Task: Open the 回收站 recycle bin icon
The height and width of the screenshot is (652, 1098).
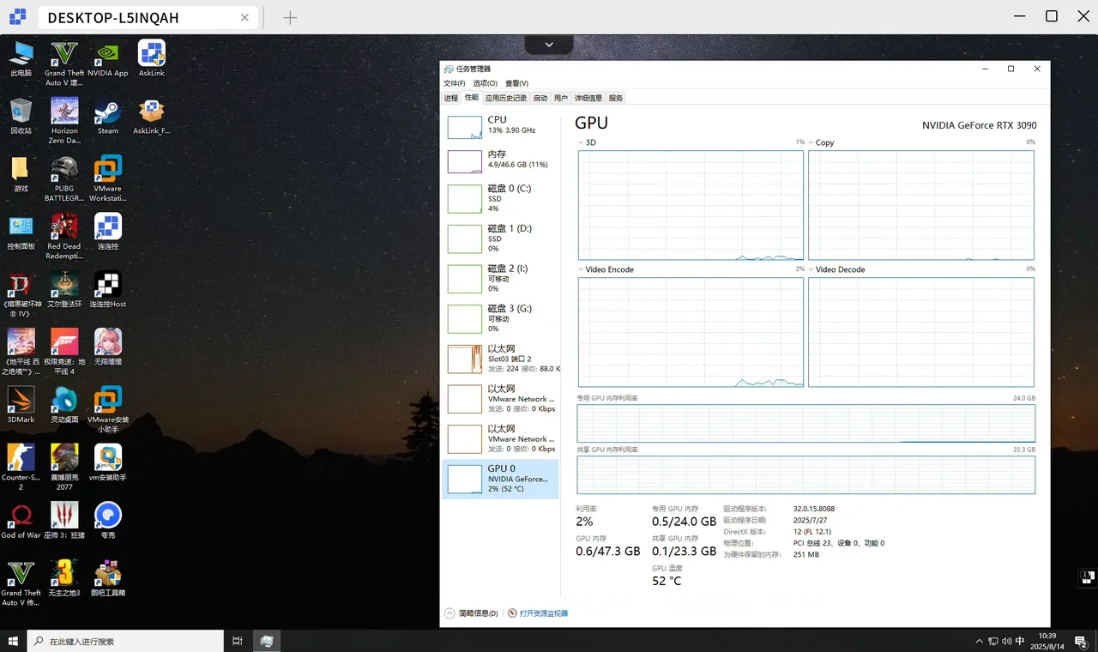Action: click(21, 117)
